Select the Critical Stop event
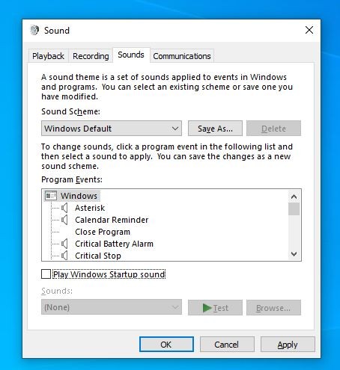Screen dimensions: 340x370 98,256
